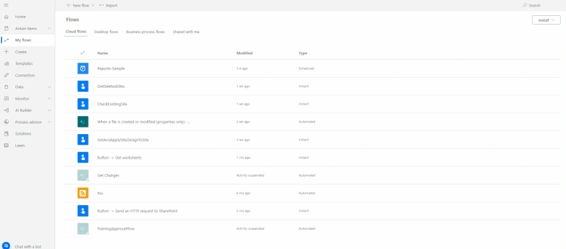Open the GetAndApplySiteDesignToSite flow name
Image resolution: width=566 pixels, height=249 pixels.
point(123,139)
